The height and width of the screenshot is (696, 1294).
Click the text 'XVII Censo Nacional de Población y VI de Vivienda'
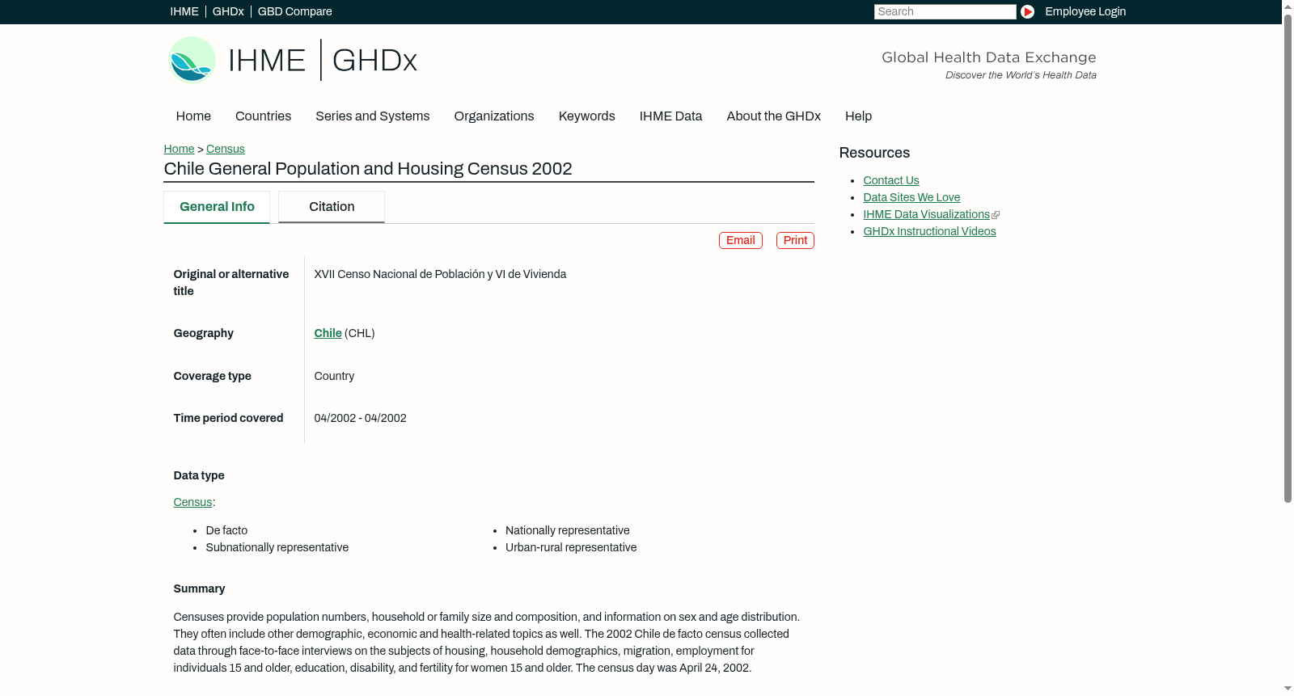click(440, 274)
